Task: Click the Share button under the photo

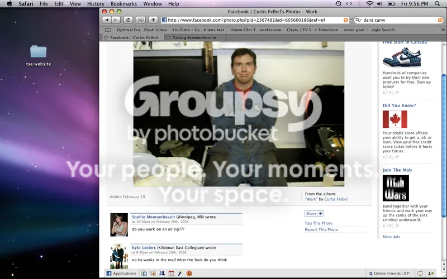Action: pos(311,214)
